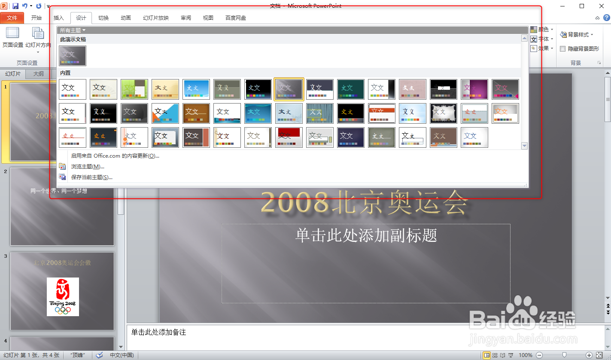Expand the Slide Orientation dropdown arrow

pyautogui.click(x=38, y=52)
